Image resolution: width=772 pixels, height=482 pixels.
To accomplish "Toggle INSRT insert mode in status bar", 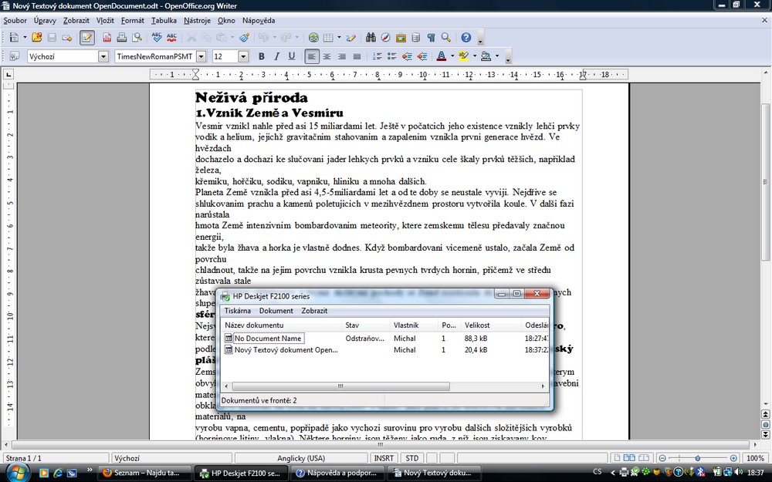I will click(384, 458).
